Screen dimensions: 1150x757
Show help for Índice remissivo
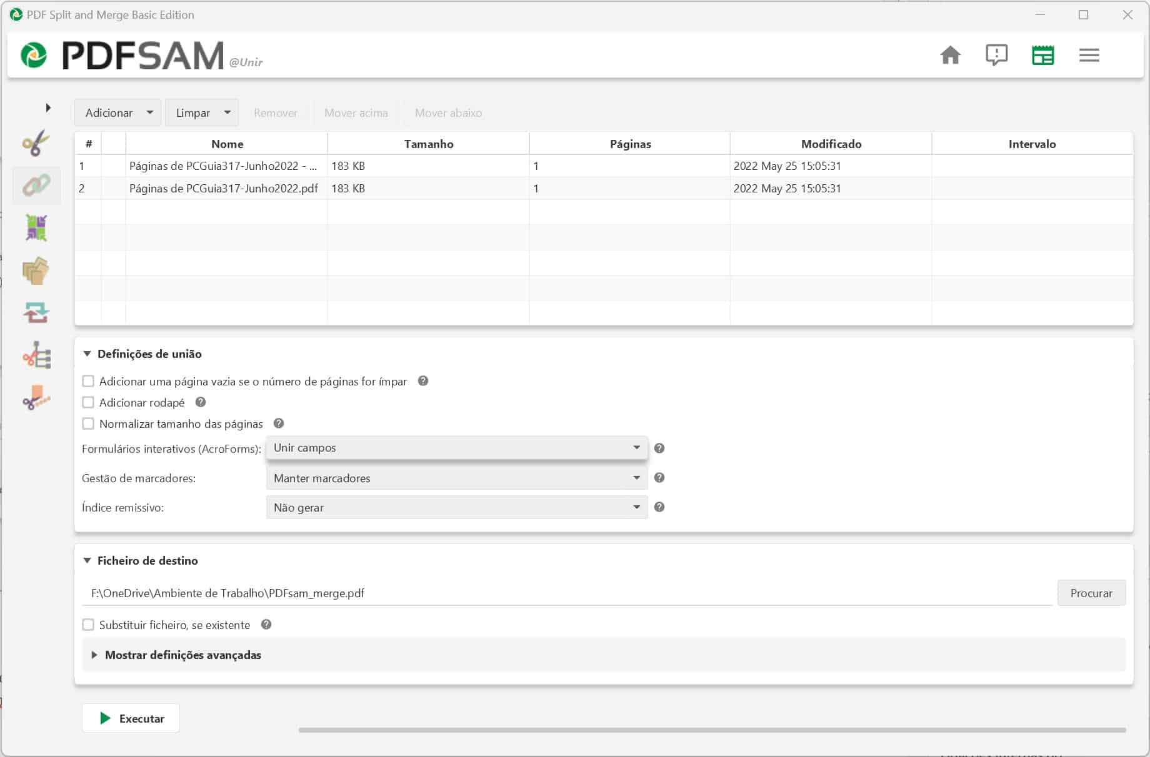pyautogui.click(x=659, y=507)
